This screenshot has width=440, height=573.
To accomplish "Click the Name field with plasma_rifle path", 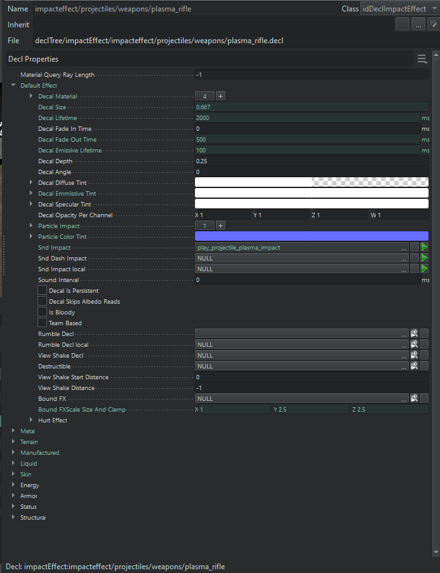I will tap(186, 9).
